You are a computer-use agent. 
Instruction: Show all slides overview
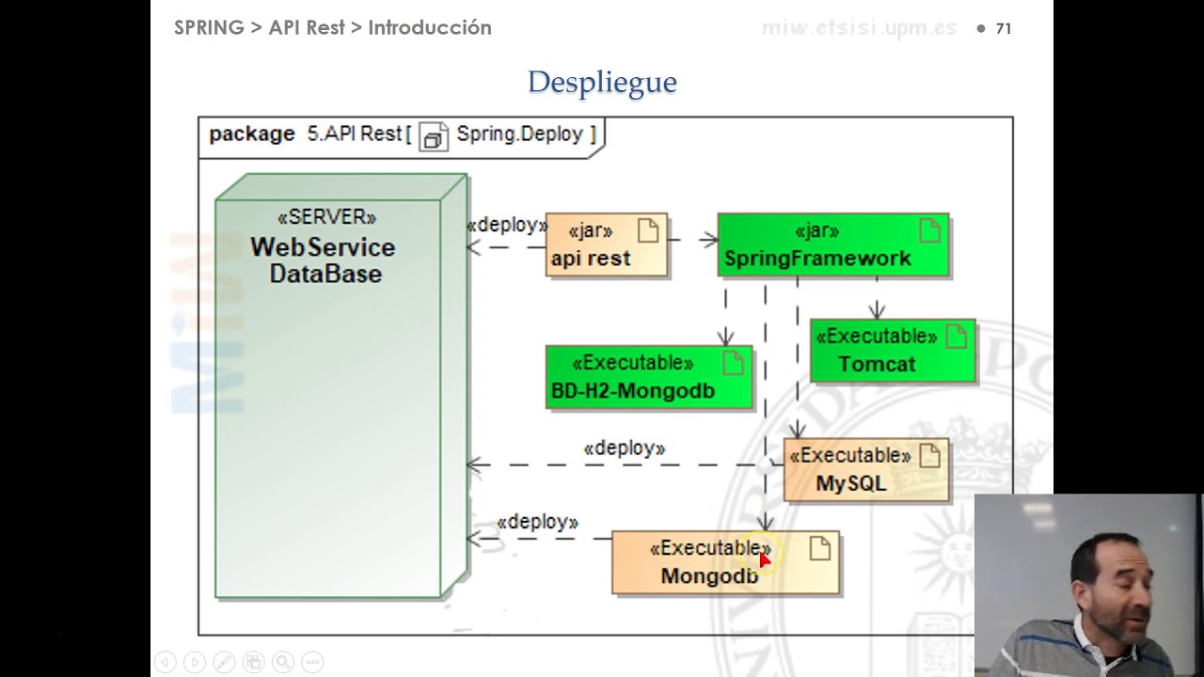coord(254,662)
